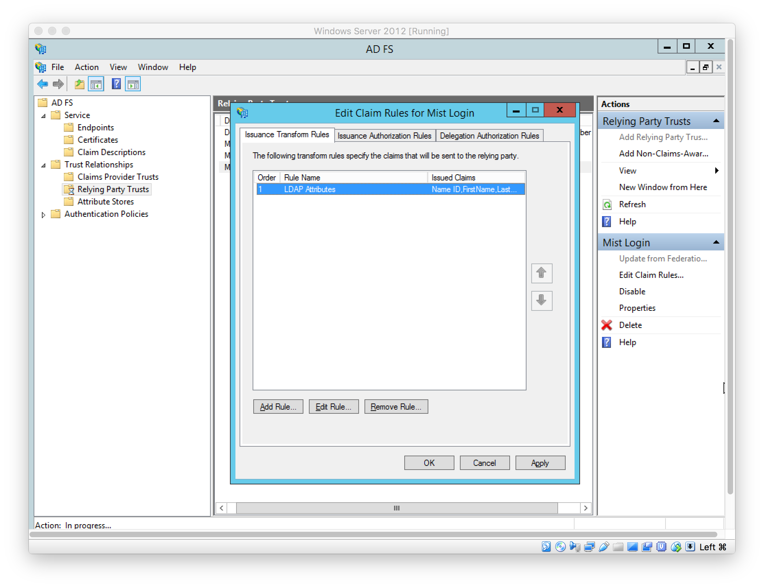Click VirtualBox network status icon

point(589,546)
